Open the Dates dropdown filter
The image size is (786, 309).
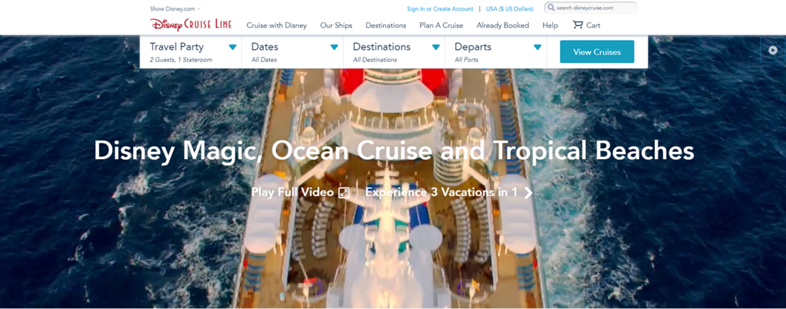pyautogui.click(x=292, y=52)
